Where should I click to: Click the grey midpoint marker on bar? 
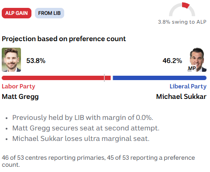click(104, 78)
